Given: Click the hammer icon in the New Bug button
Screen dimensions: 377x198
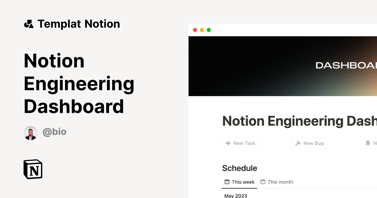Looking at the screenshot, I should [298, 143].
